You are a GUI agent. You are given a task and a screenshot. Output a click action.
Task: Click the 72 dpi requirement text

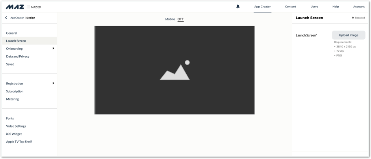click(339, 51)
